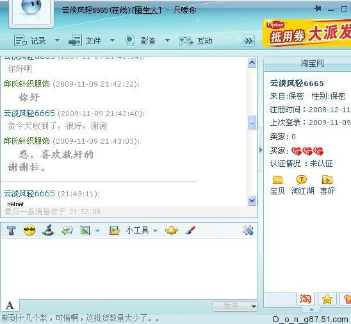Click the screenshot capture icon
This screenshot has width=351, height=324.
tap(85, 230)
